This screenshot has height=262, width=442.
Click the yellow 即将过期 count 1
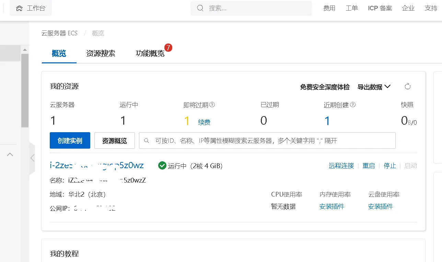point(187,121)
